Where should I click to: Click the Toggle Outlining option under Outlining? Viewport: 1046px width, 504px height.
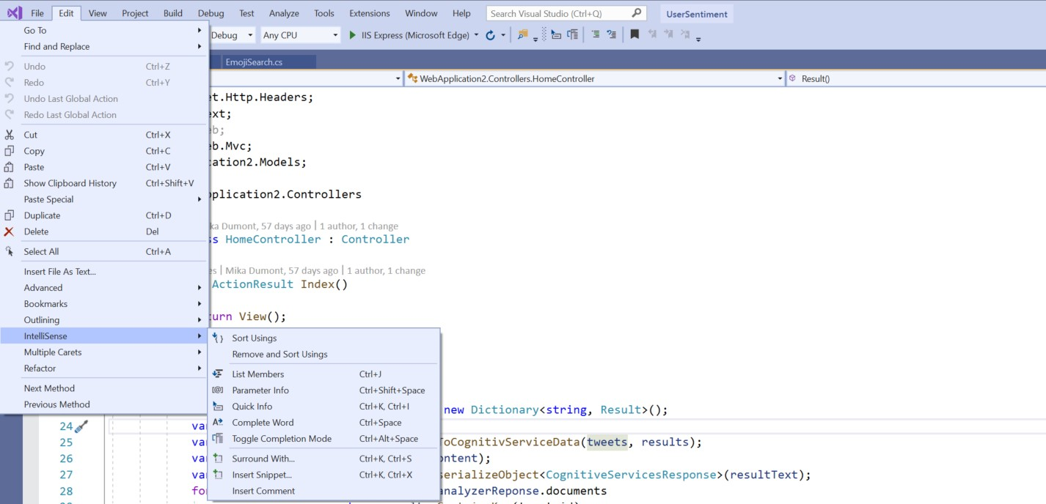point(42,319)
